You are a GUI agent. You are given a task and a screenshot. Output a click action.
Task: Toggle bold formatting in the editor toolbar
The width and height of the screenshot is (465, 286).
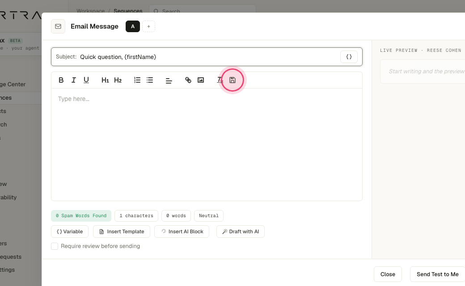[61, 80]
